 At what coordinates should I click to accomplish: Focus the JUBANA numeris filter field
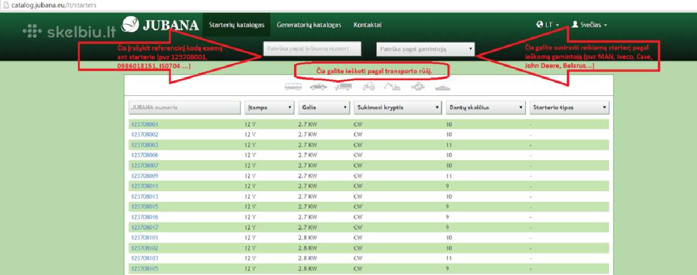(x=185, y=108)
